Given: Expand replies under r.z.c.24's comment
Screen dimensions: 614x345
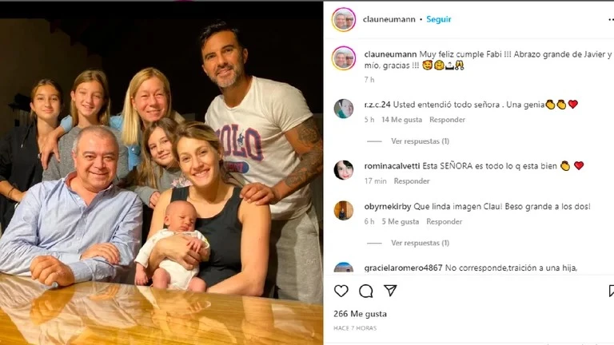Looking at the screenshot, I should pyautogui.click(x=420, y=141).
